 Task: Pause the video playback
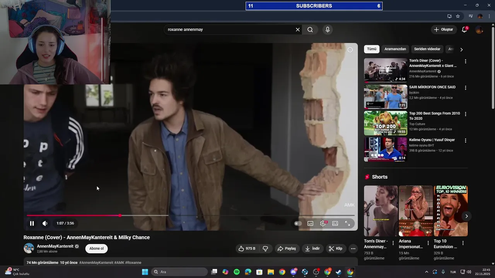click(x=32, y=223)
